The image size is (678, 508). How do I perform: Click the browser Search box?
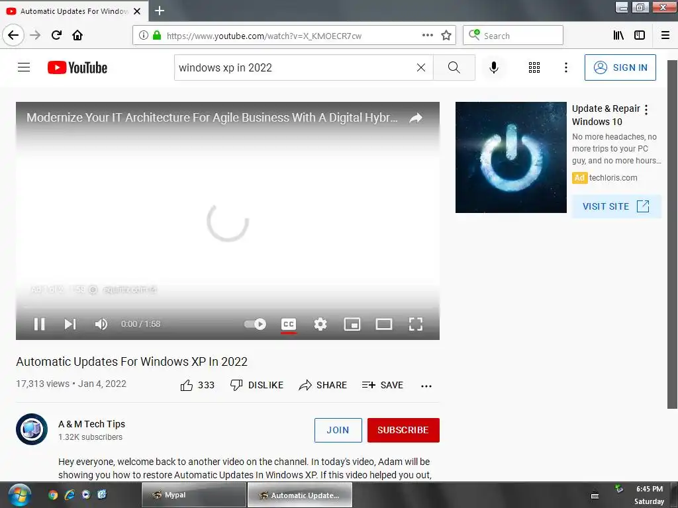pyautogui.click(x=513, y=35)
